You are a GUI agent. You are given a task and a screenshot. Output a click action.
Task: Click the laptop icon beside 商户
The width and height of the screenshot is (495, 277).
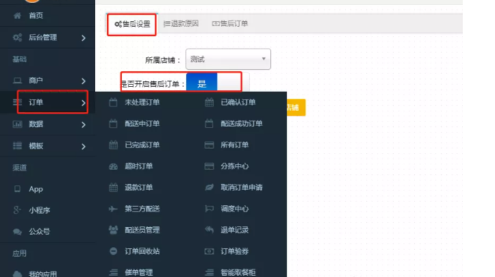pos(17,81)
